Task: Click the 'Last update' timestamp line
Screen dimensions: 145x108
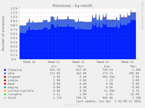Action: click(x=109, y=101)
